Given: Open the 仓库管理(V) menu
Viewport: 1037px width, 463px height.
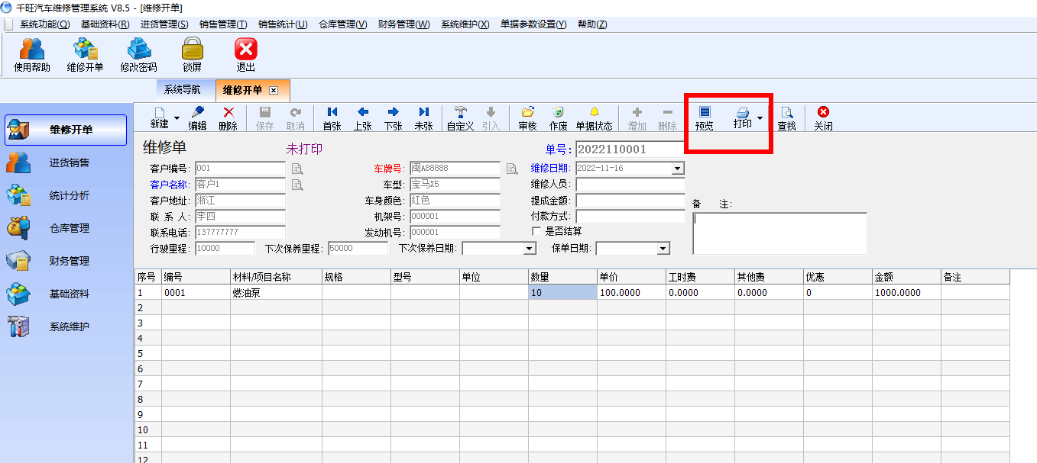Looking at the screenshot, I should (x=343, y=24).
